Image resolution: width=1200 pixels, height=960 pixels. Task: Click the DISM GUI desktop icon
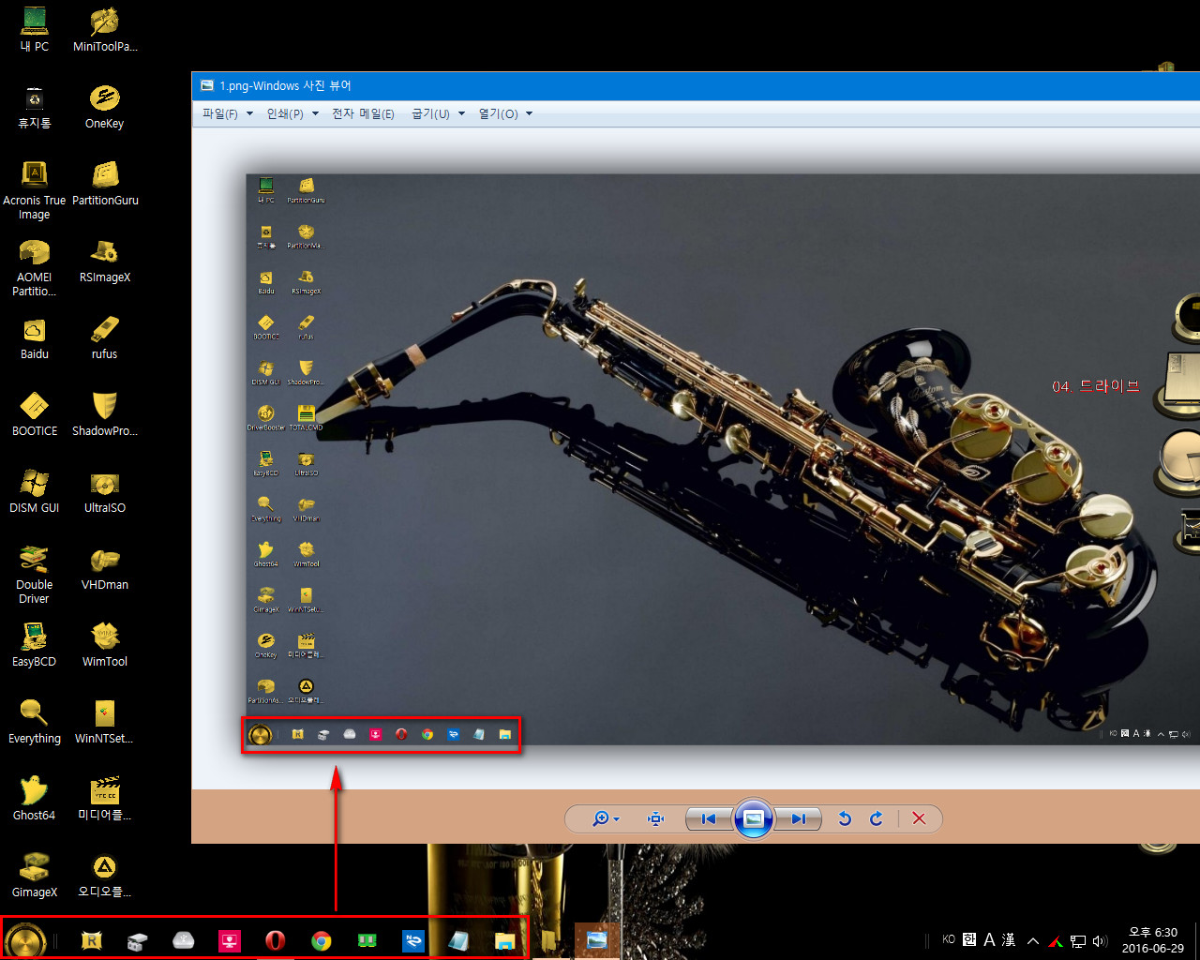coord(35,490)
